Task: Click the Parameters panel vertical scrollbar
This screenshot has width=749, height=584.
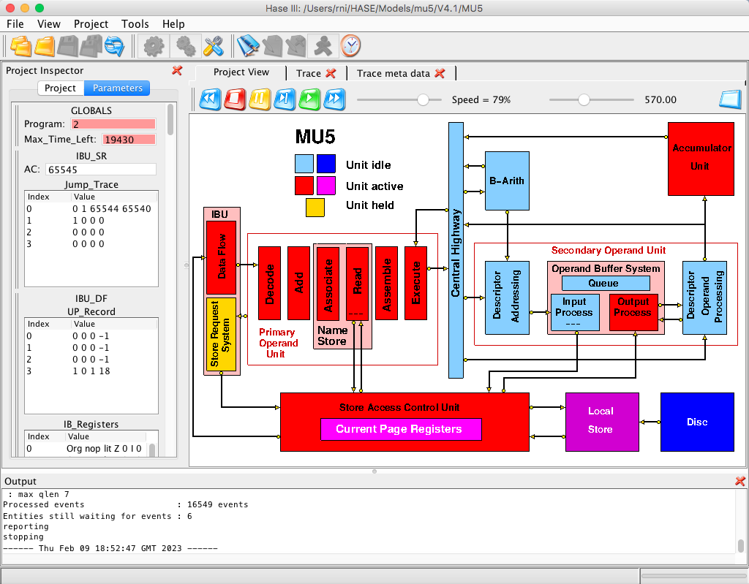Action: (x=170, y=119)
